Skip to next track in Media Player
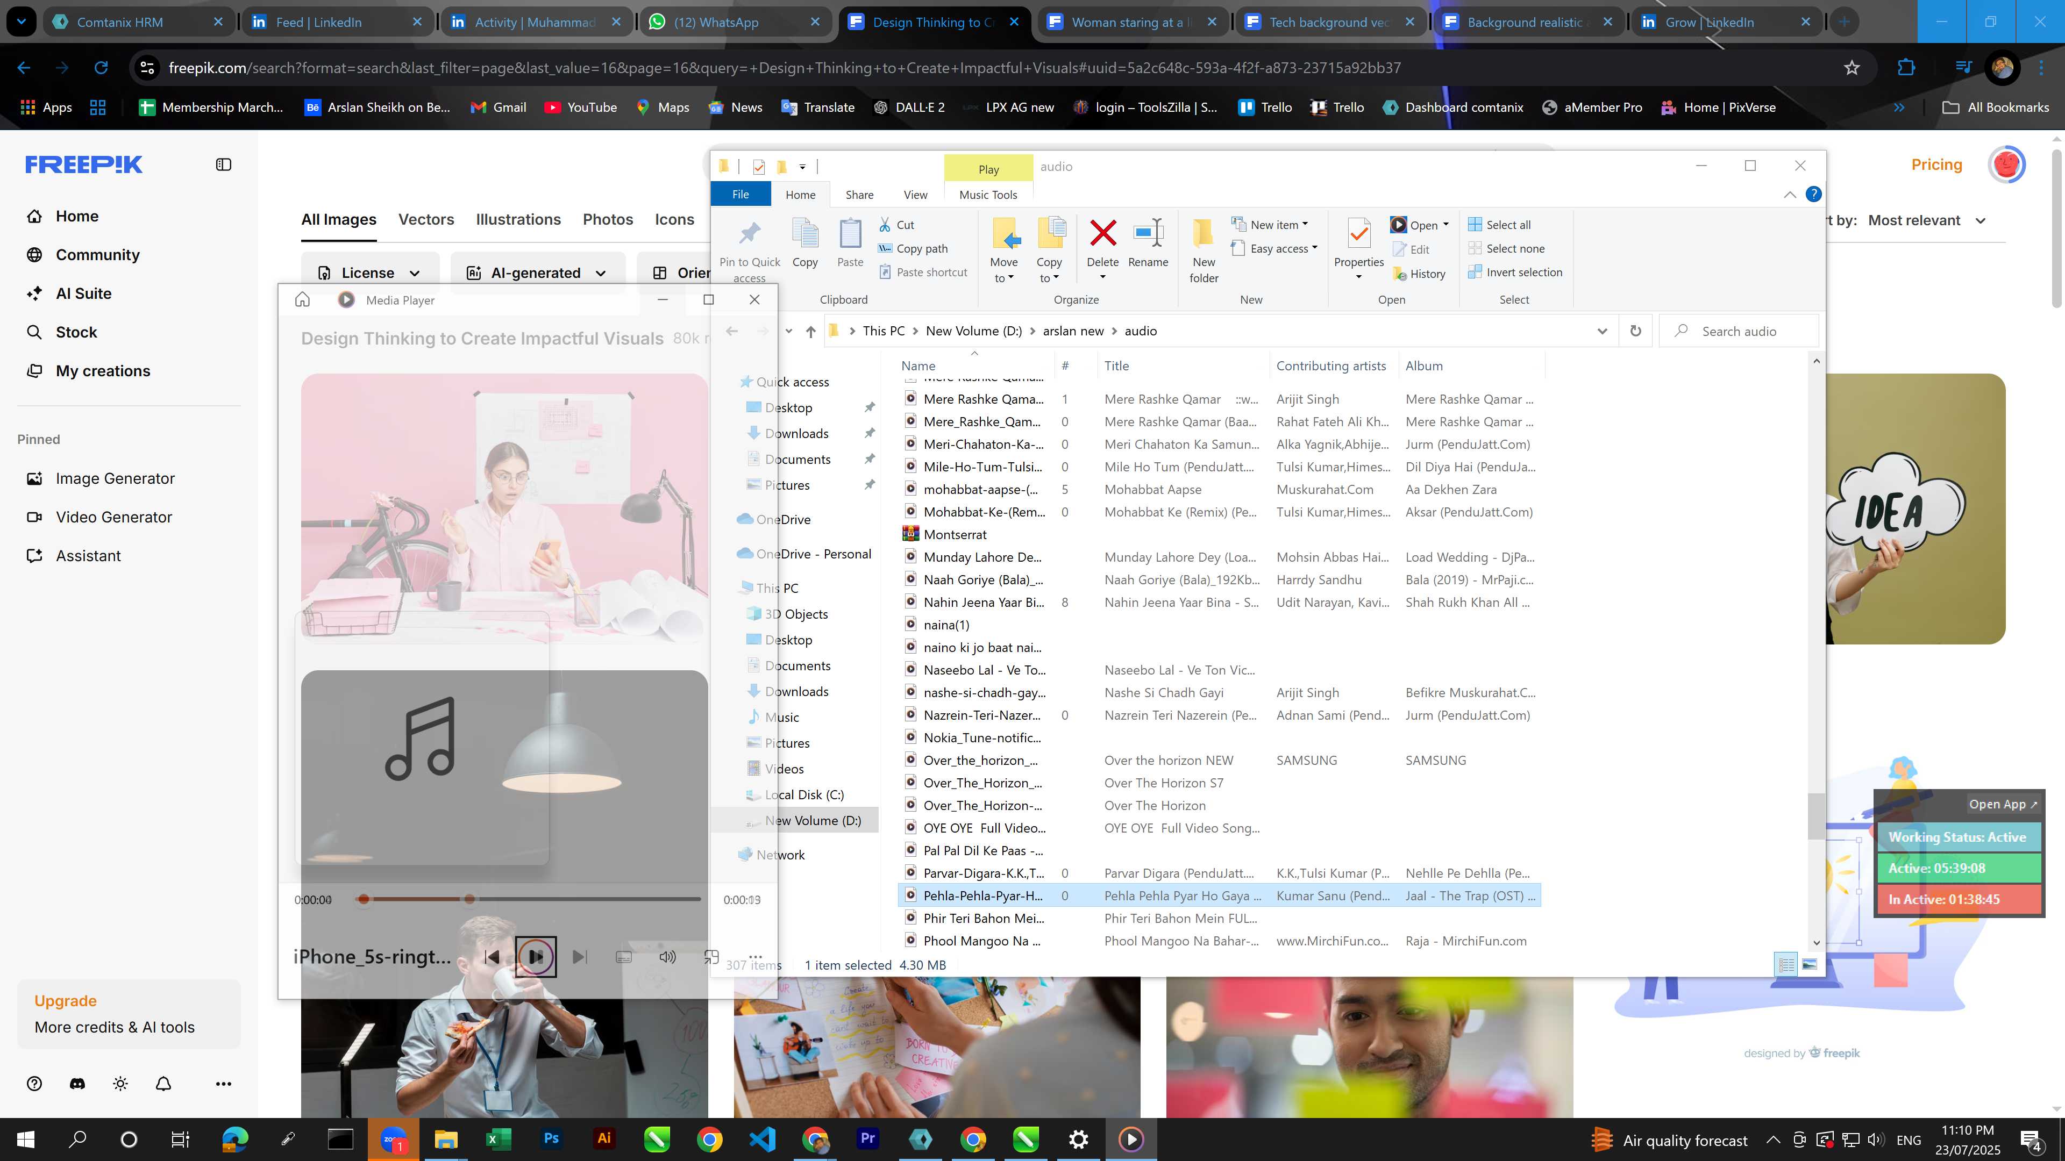Image resolution: width=2065 pixels, height=1161 pixels. pyautogui.click(x=580, y=957)
